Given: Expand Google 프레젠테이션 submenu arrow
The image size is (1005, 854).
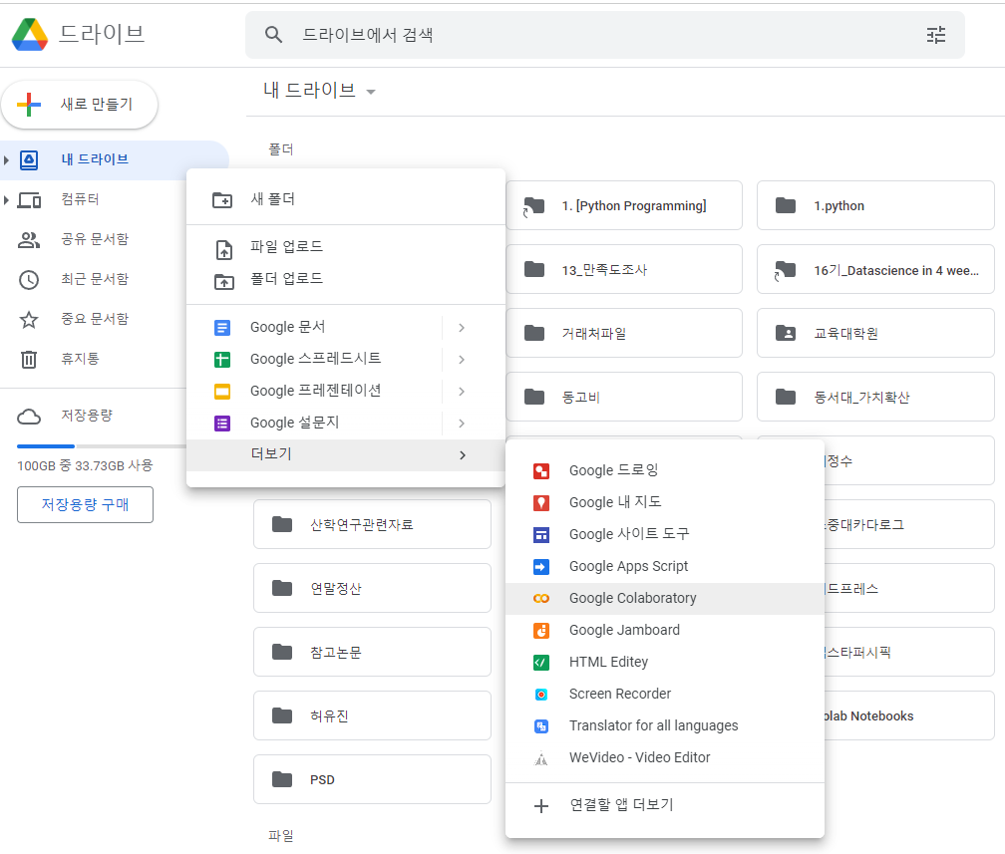Looking at the screenshot, I should pyautogui.click(x=462, y=391).
